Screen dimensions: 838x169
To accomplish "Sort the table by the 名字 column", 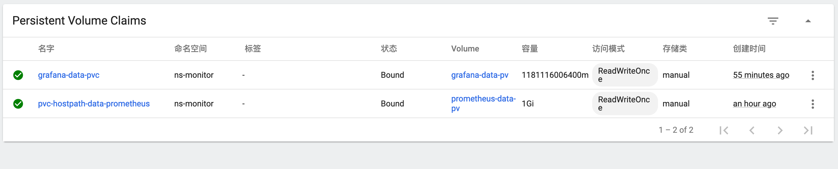I will [46, 49].
